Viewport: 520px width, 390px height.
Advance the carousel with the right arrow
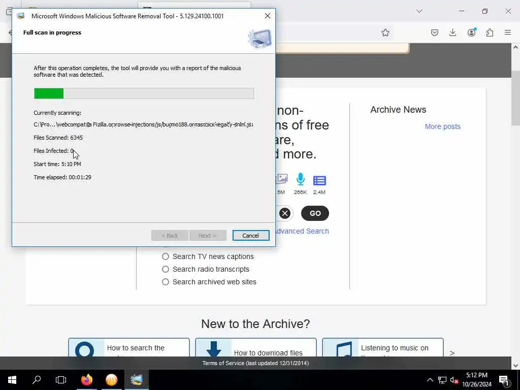[452, 353]
